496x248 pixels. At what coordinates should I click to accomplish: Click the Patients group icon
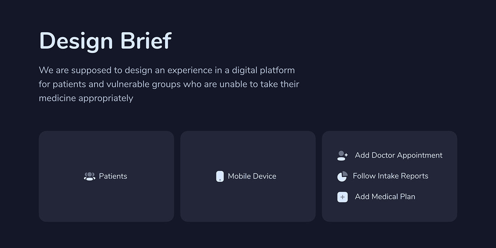point(89,176)
